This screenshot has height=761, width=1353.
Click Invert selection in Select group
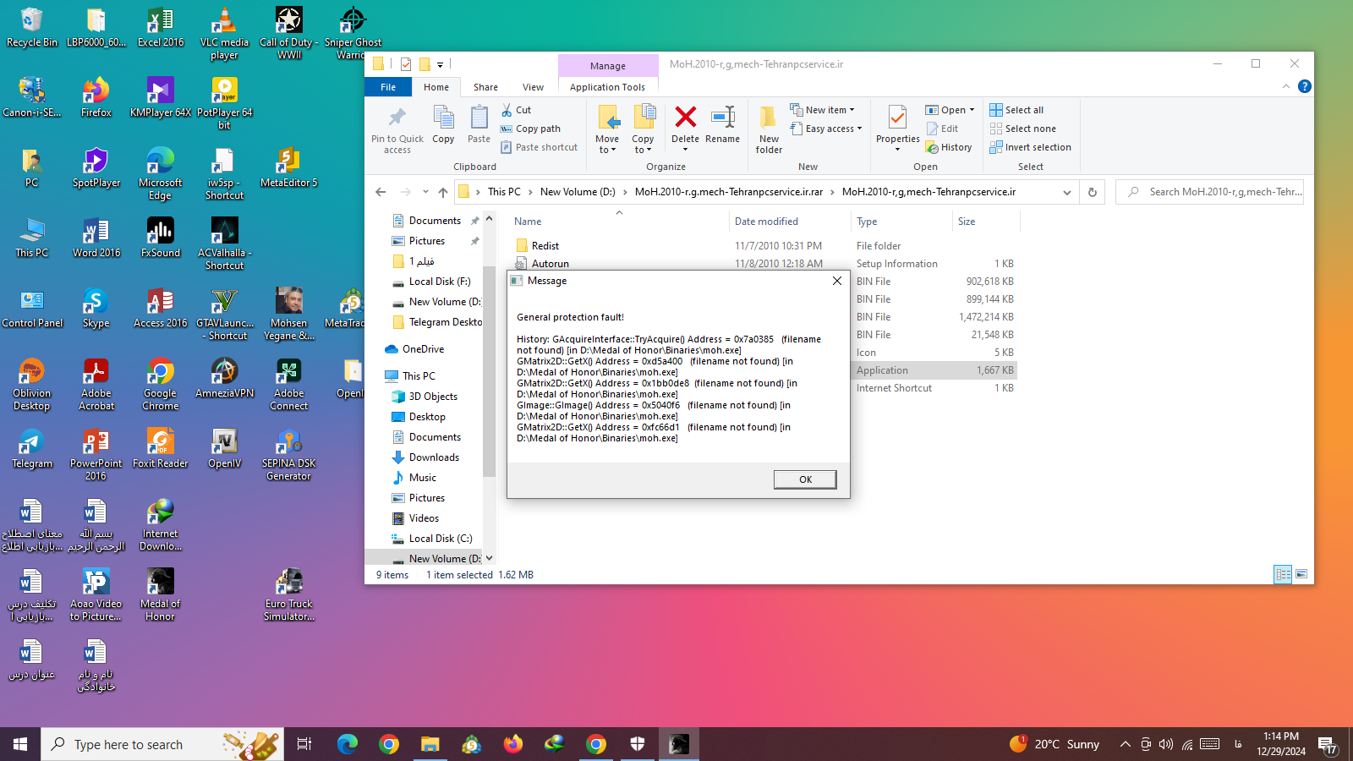[1030, 147]
